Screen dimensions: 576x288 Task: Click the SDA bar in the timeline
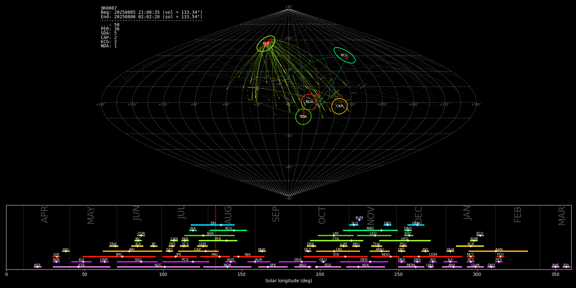pos(209,236)
